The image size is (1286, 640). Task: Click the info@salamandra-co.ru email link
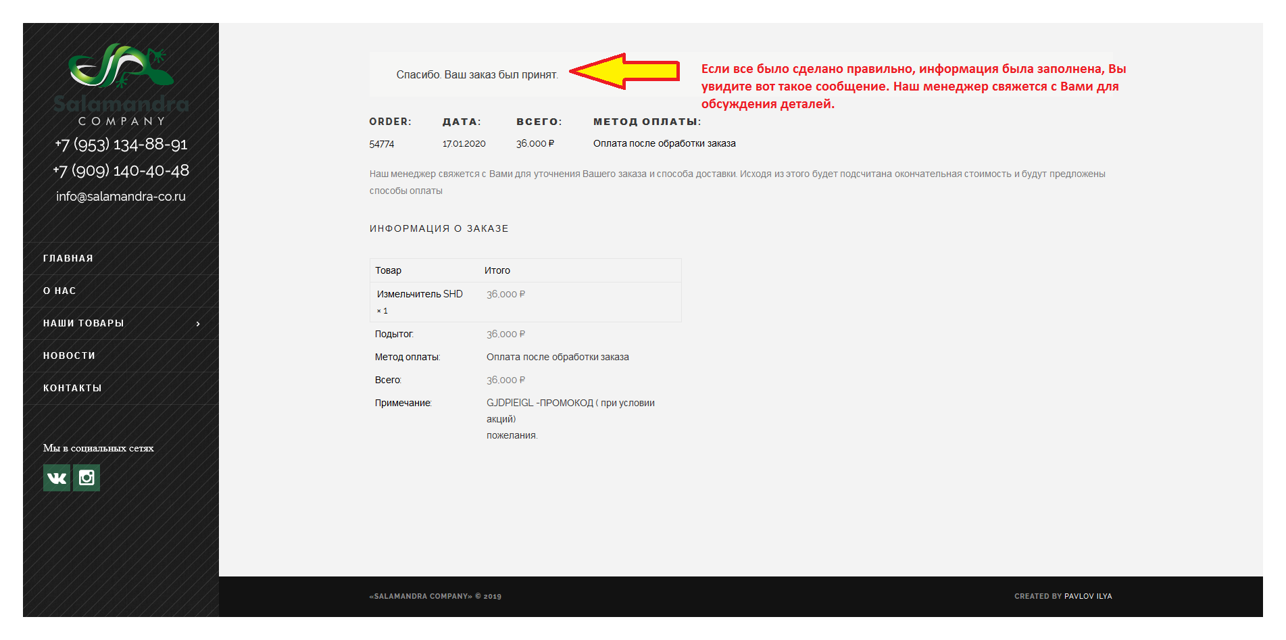pos(121,196)
